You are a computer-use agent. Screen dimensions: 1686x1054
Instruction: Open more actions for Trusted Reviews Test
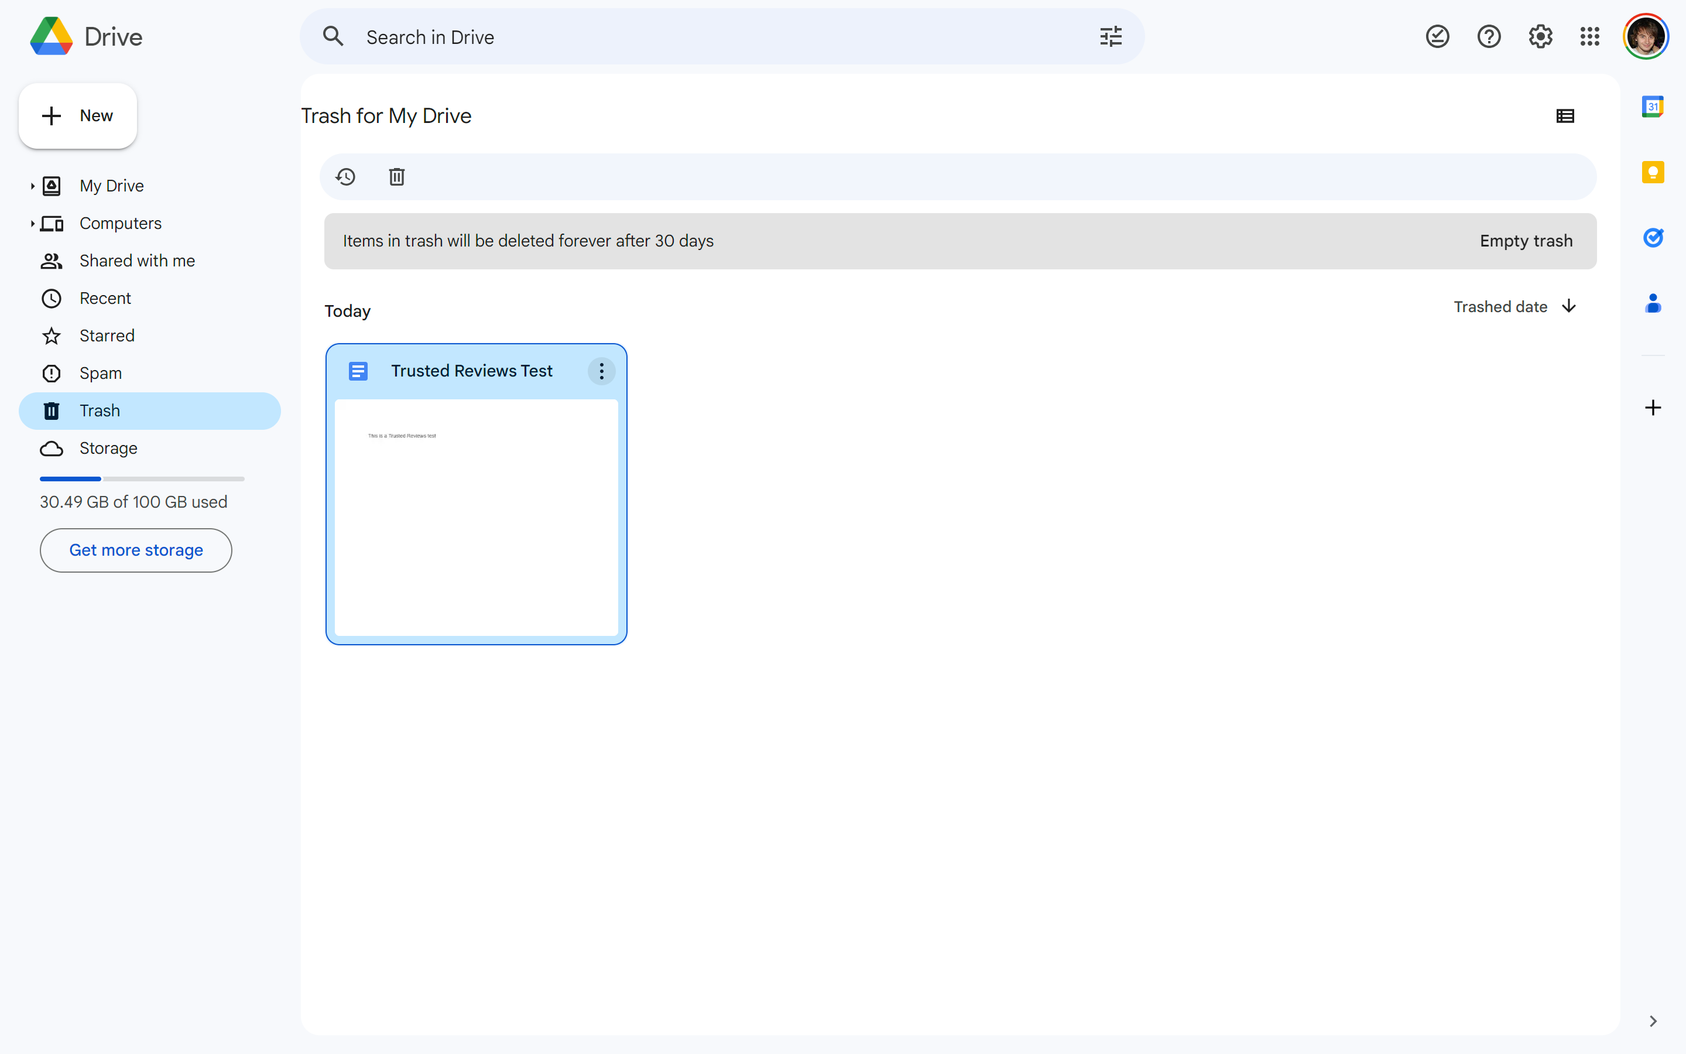click(602, 372)
